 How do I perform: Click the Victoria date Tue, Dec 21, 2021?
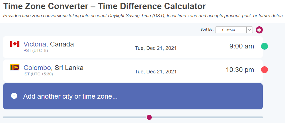pos(156,48)
